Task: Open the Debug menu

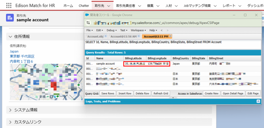Action: click(x=111, y=30)
